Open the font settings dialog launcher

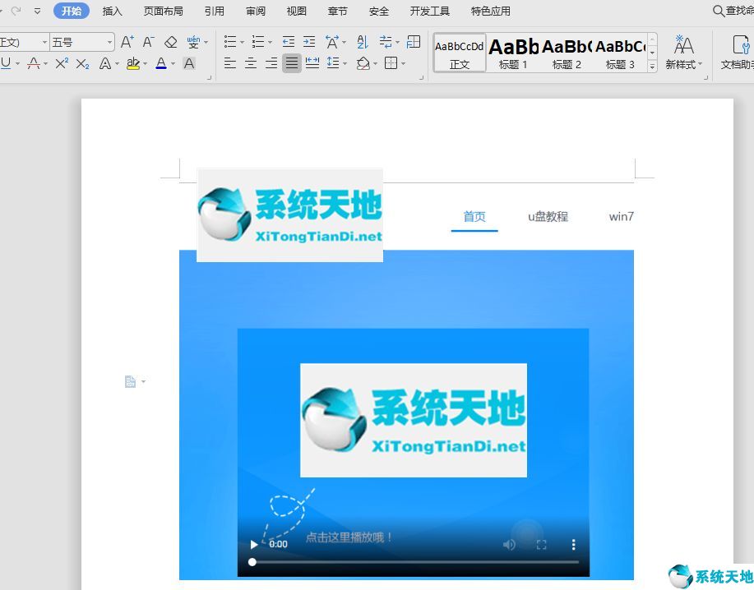(x=209, y=77)
